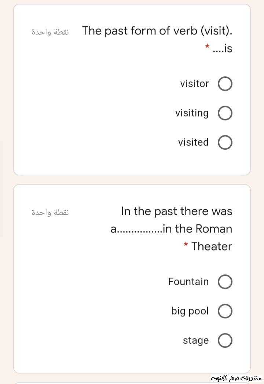Screen dimensions: 264x384
Task: Select the 'stage' radio button
Action: tap(225, 341)
